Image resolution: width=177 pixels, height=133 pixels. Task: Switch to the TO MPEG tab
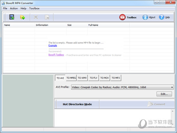tap(71, 78)
